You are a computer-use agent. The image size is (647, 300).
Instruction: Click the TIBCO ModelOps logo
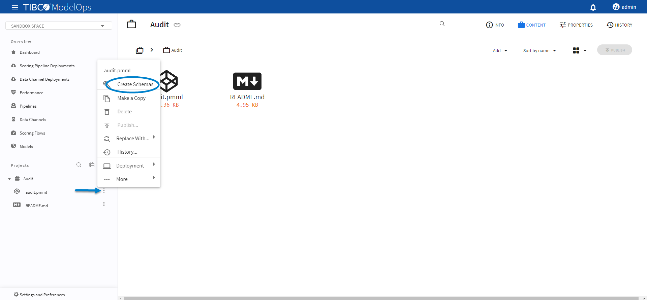click(57, 7)
